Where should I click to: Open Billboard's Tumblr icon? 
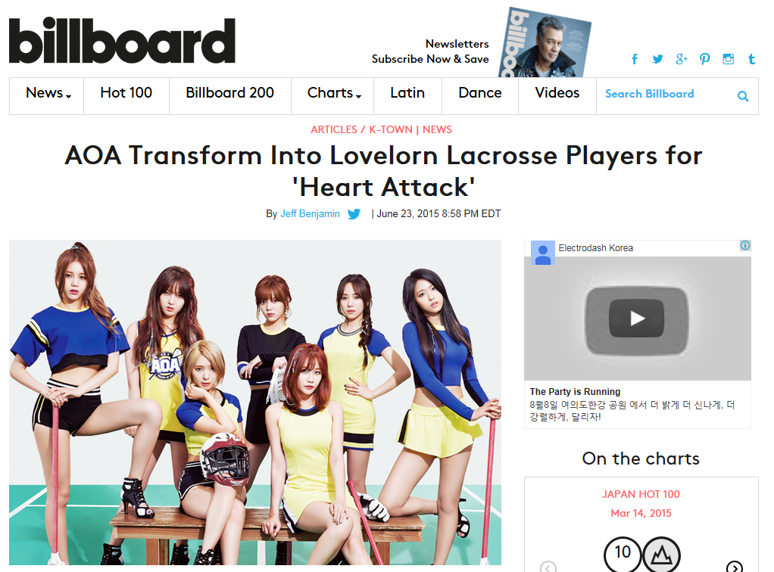click(751, 59)
